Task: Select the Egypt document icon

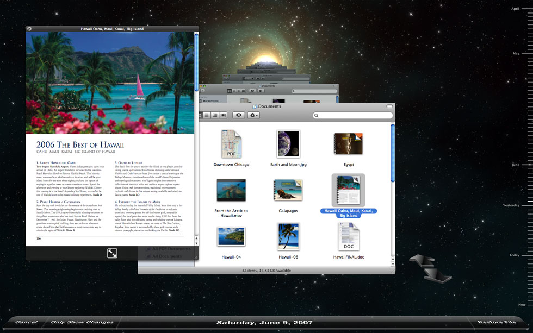Action: click(x=349, y=144)
